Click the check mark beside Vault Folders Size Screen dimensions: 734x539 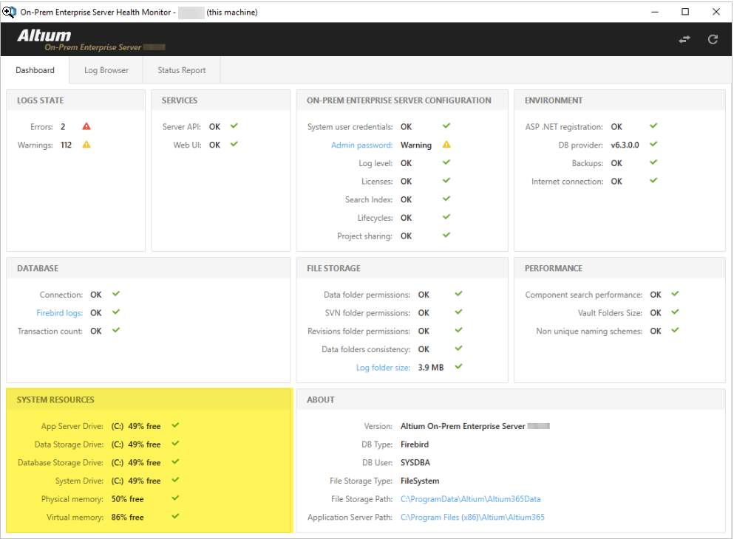(675, 312)
